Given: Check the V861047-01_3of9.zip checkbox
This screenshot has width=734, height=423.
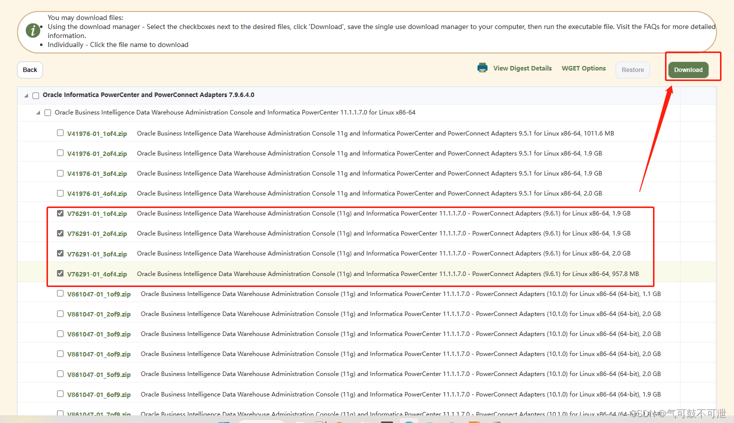Looking at the screenshot, I should (60, 333).
